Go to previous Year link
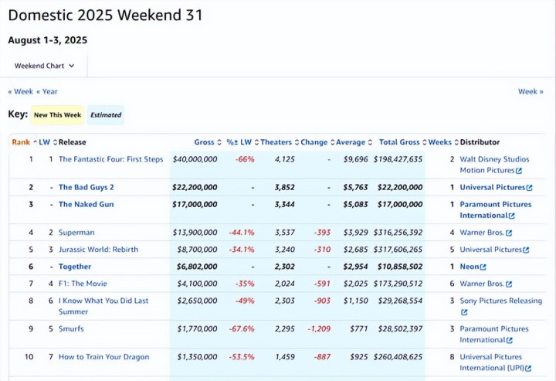 coord(47,91)
